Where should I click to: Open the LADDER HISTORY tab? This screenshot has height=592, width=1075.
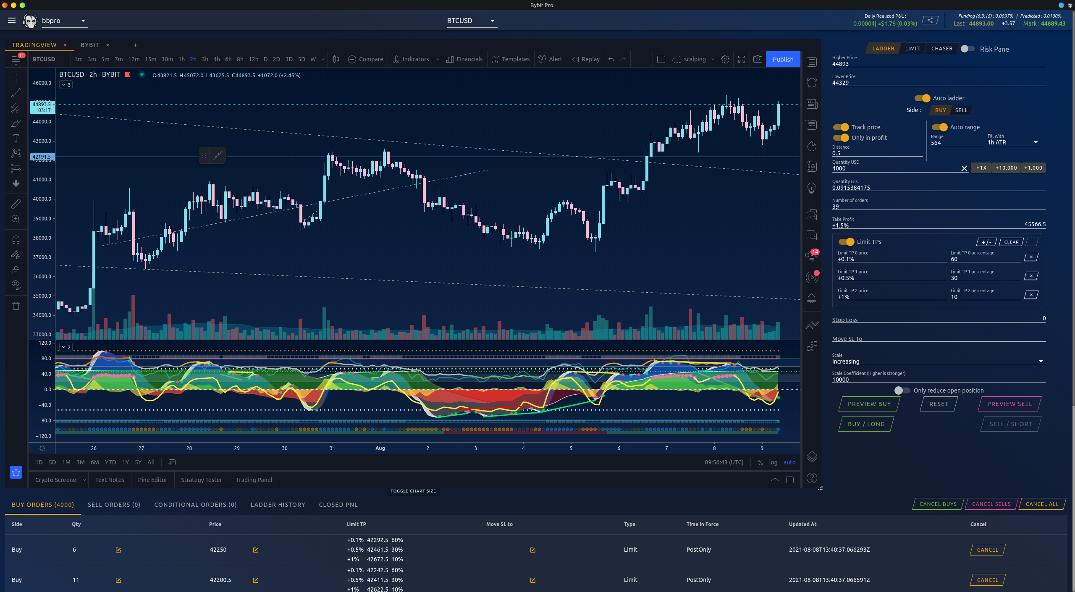tap(278, 505)
